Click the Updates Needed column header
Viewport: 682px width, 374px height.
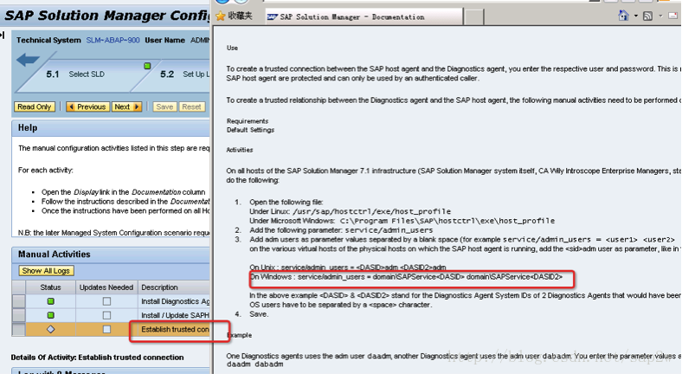(x=106, y=287)
